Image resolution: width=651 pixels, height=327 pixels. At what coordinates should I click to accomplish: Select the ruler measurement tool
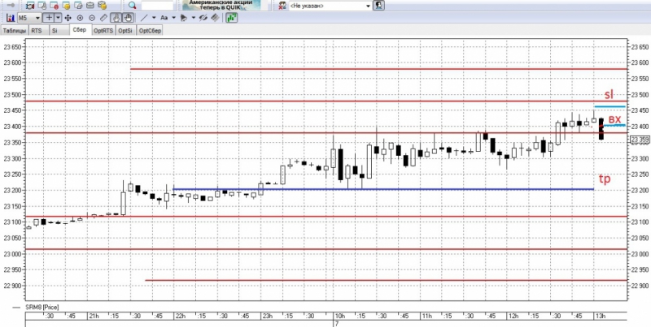pyautogui.click(x=104, y=18)
